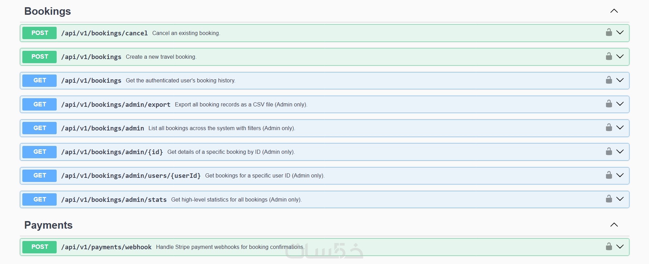Expand the payments webhook endpoint chevron

click(x=620, y=247)
